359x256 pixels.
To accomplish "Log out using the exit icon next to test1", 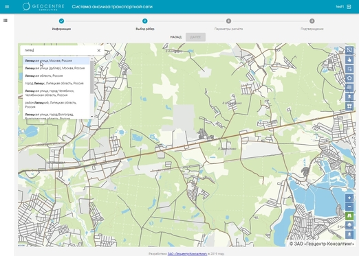I will tap(349, 7).
